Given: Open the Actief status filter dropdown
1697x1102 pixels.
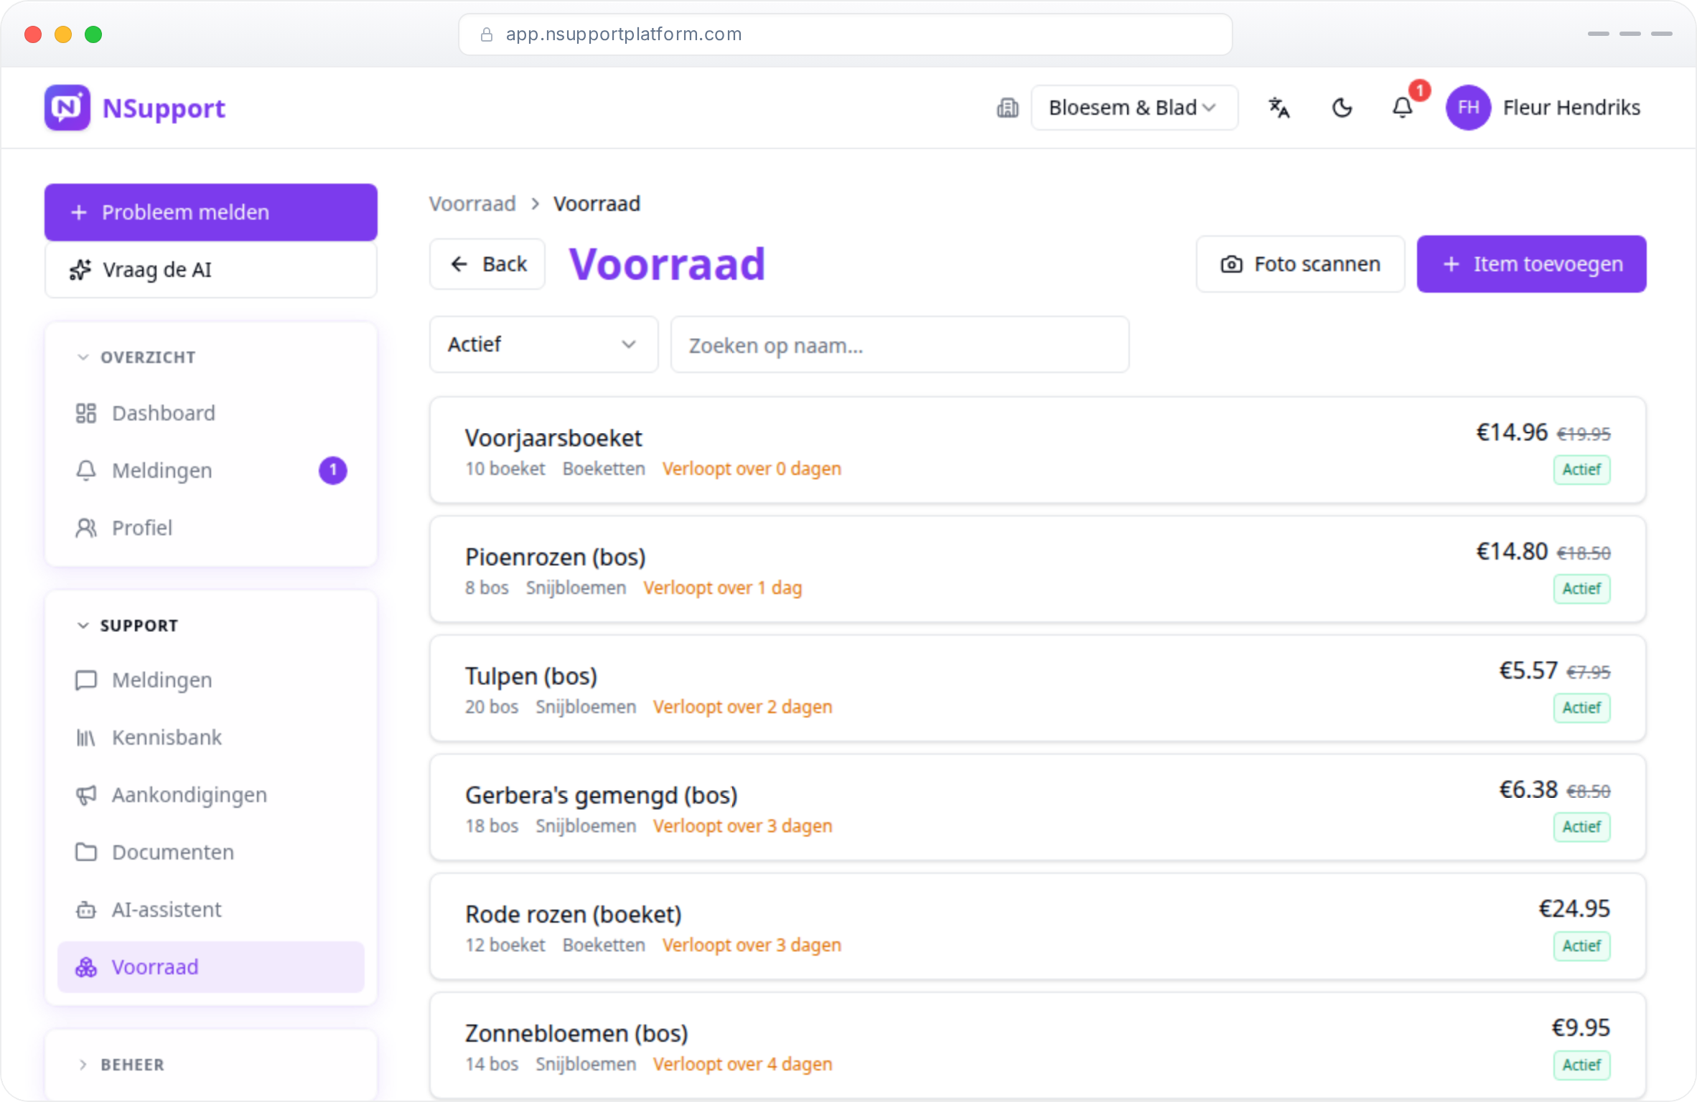Looking at the screenshot, I should (x=543, y=344).
